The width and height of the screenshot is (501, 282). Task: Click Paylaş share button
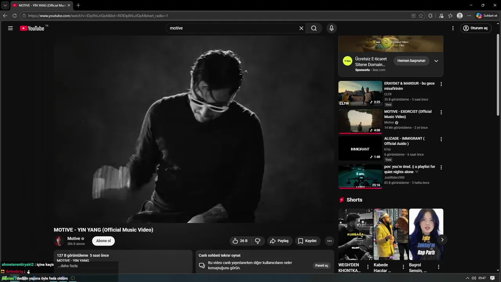279,241
